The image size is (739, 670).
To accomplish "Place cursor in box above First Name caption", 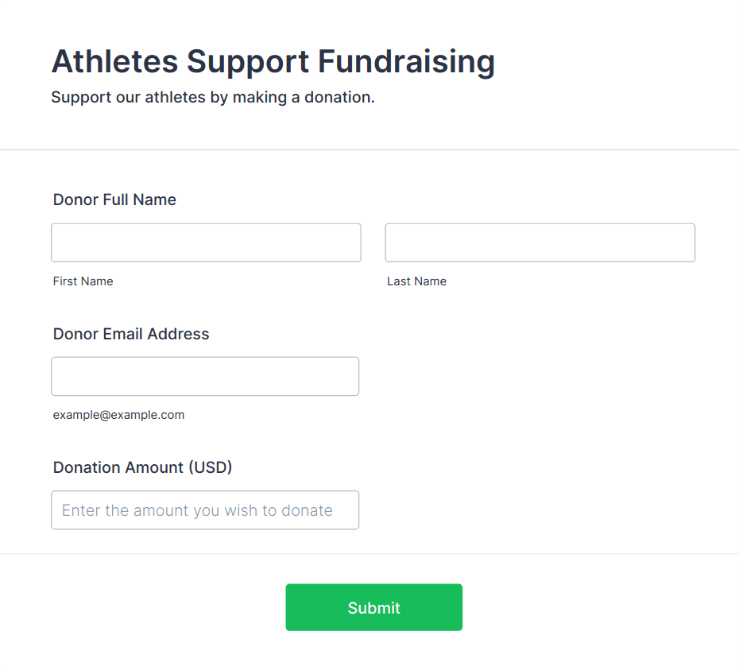I will point(206,242).
